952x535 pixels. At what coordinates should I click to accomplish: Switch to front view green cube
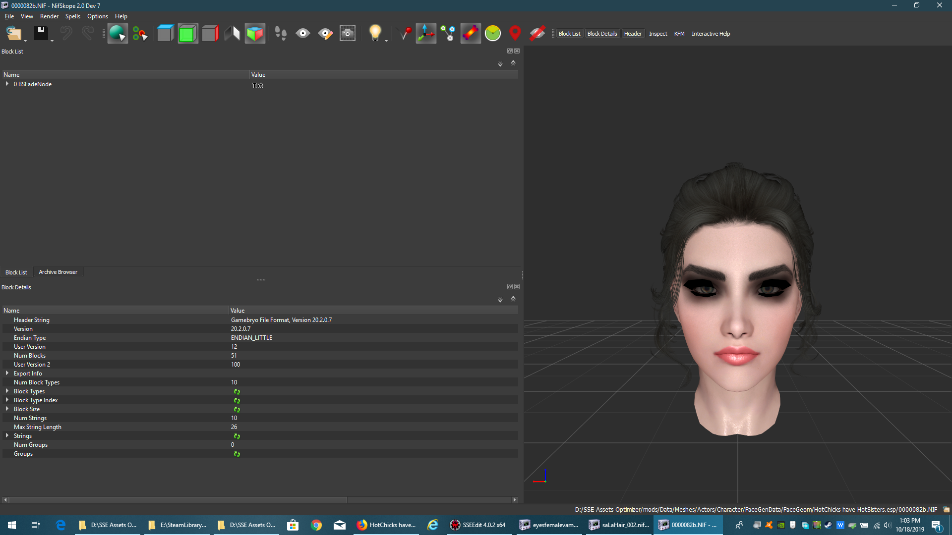coord(188,34)
